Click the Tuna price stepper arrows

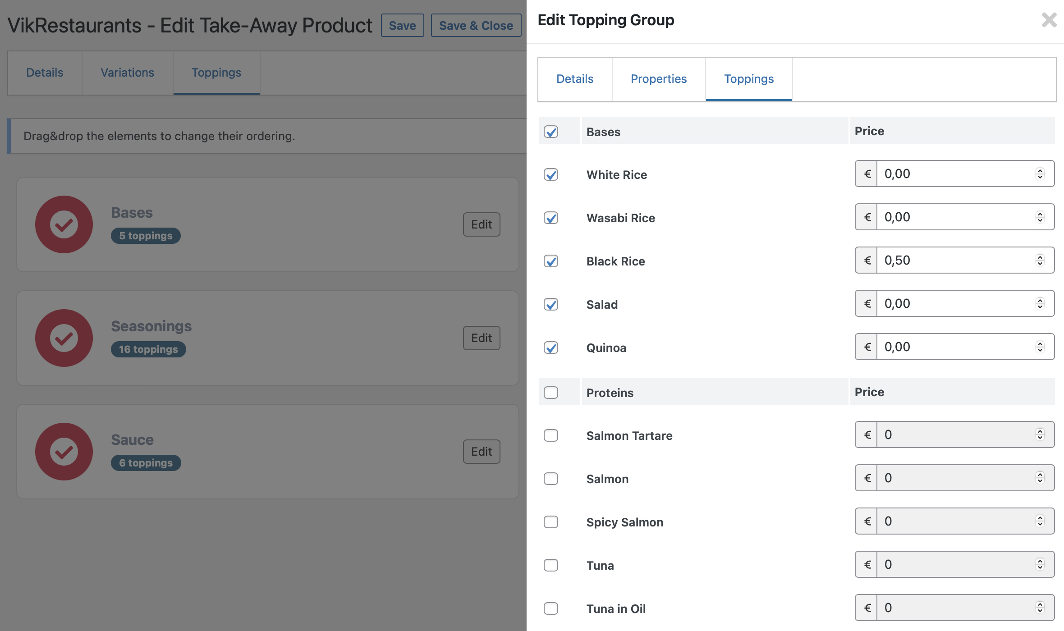click(x=1040, y=564)
